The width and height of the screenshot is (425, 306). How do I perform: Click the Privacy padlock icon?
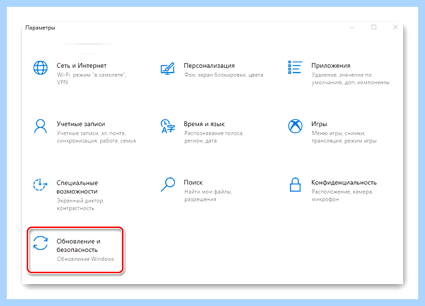295,185
